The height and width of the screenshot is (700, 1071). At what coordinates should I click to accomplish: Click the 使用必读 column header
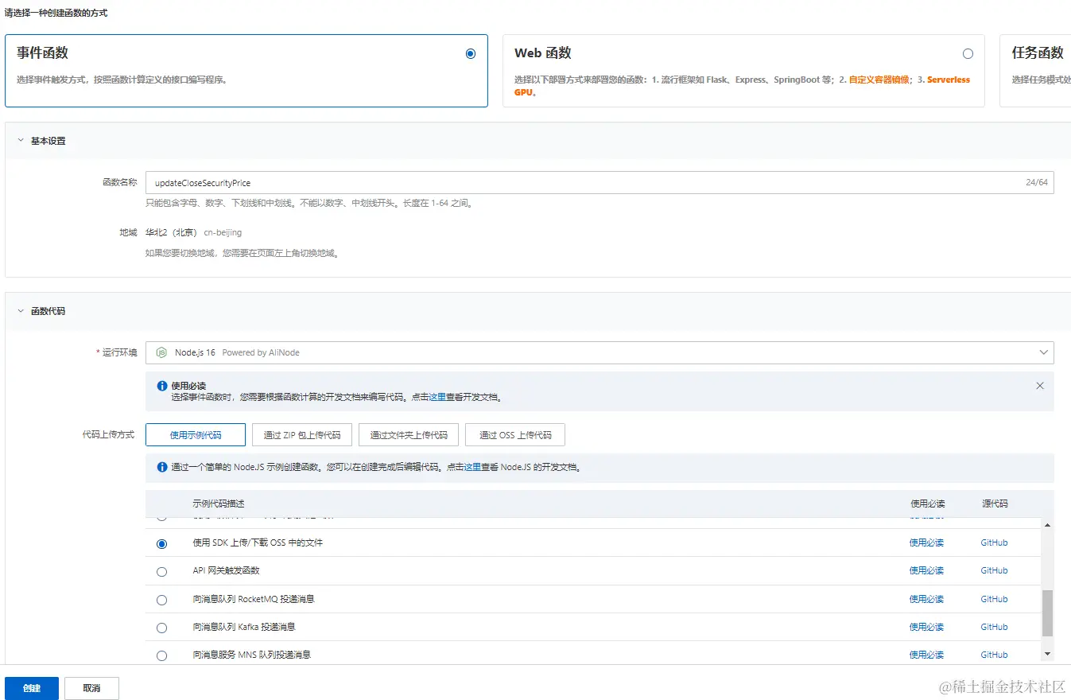928,504
